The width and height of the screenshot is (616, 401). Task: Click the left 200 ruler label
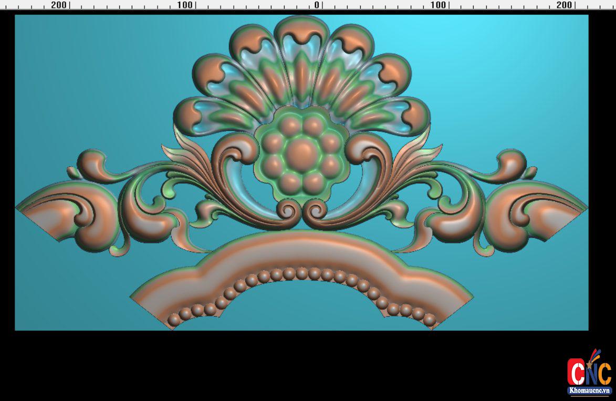pyautogui.click(x=59, y=5)
